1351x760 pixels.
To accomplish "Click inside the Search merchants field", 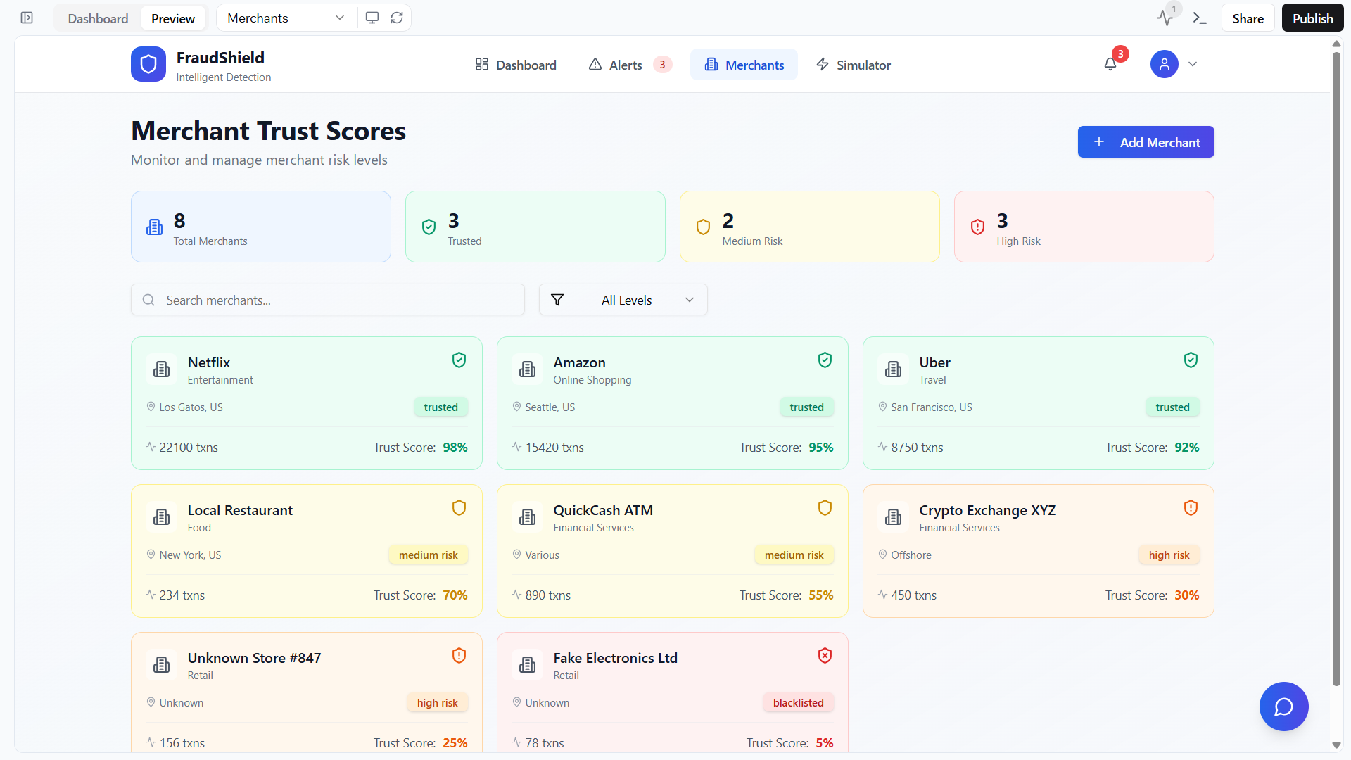I will coord(327,300).
